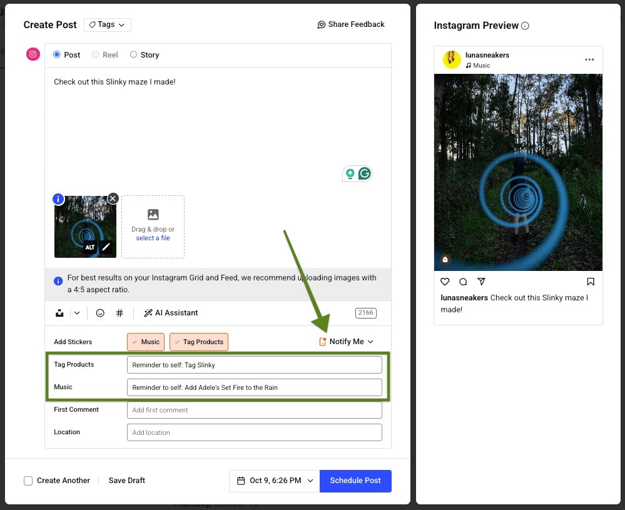625x510 pixels.
Task: Select the Post radio button
Action: (x=57, y=54)
